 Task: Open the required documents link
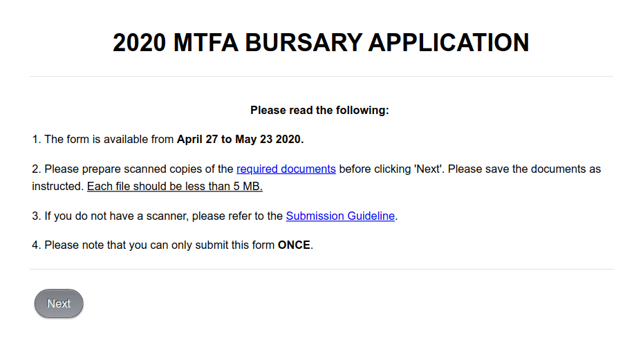[x=286, y=169]
